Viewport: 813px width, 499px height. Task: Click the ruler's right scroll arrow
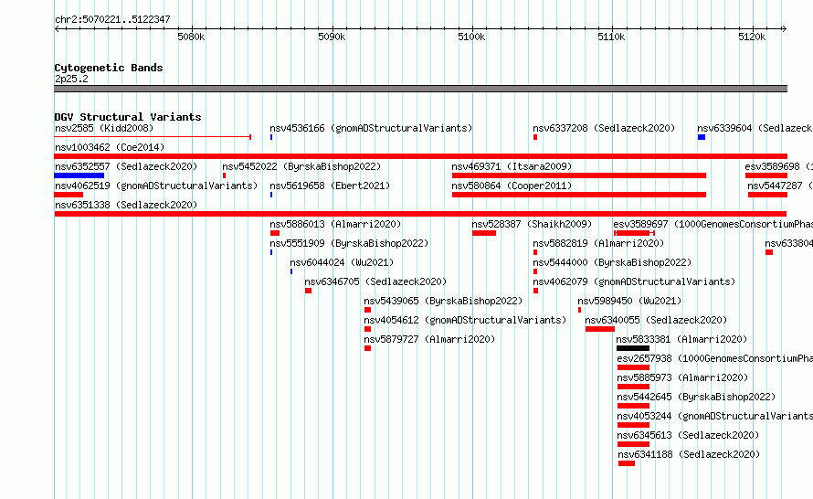click(x=785, y=28)
